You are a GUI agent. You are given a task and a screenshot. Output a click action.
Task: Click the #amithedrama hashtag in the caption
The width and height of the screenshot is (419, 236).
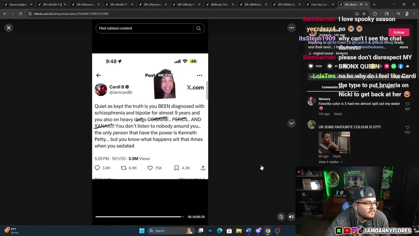(x=371, y=47)
